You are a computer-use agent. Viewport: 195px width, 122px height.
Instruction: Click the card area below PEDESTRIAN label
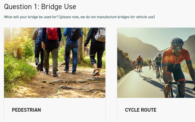click(x=55, y=118)
